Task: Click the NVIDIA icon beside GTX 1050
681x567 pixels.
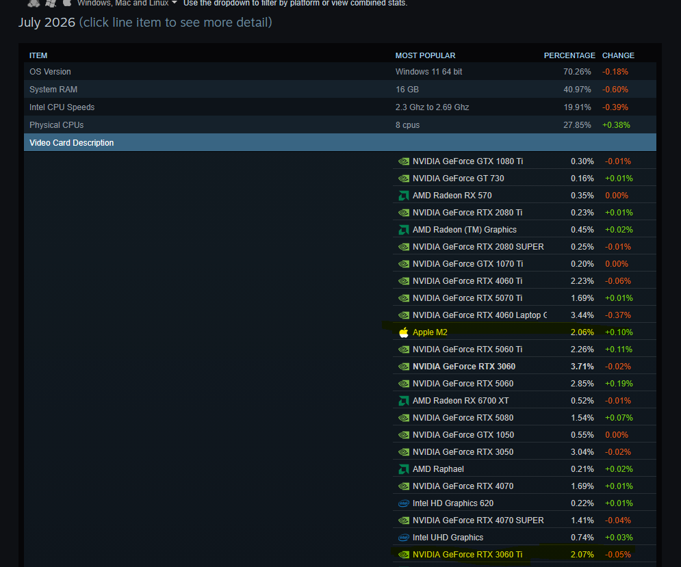Action: 404,435
